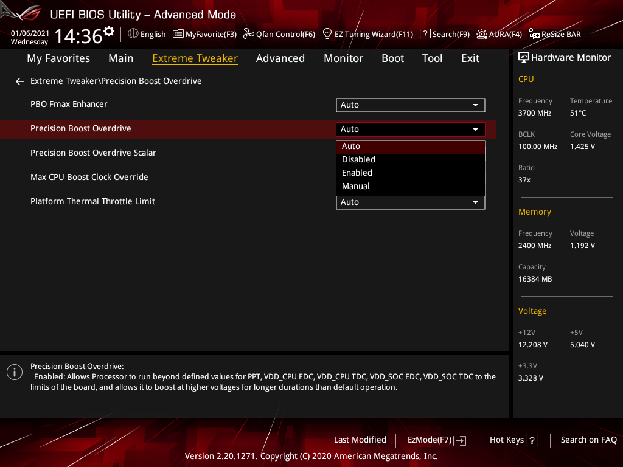623x467 pixels.
Task: Click the PBO Fmax Enhancer dropdown arrow
Action: pyautogui.click(x=475, y=105)
